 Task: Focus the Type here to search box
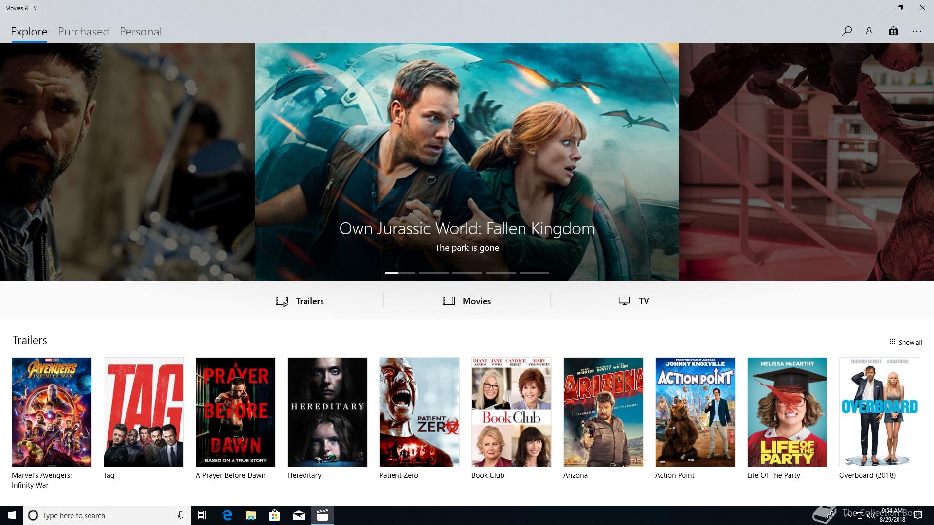click(107, 515)
